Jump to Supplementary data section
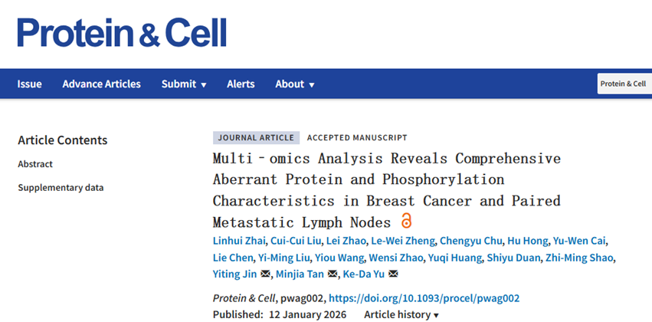 [61, 187]
